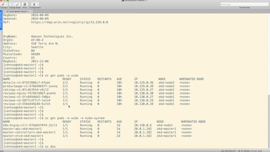The width and height of the screenshot is (270, 152).
Task: Click IP address '10.130.0.28'
Action: click(x=144, y=104)
